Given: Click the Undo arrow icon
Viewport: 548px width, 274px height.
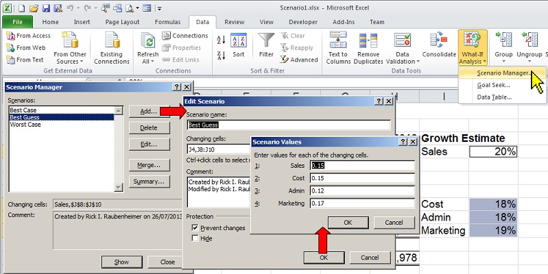Looking at the screenshot, I should tap(70, 8).
